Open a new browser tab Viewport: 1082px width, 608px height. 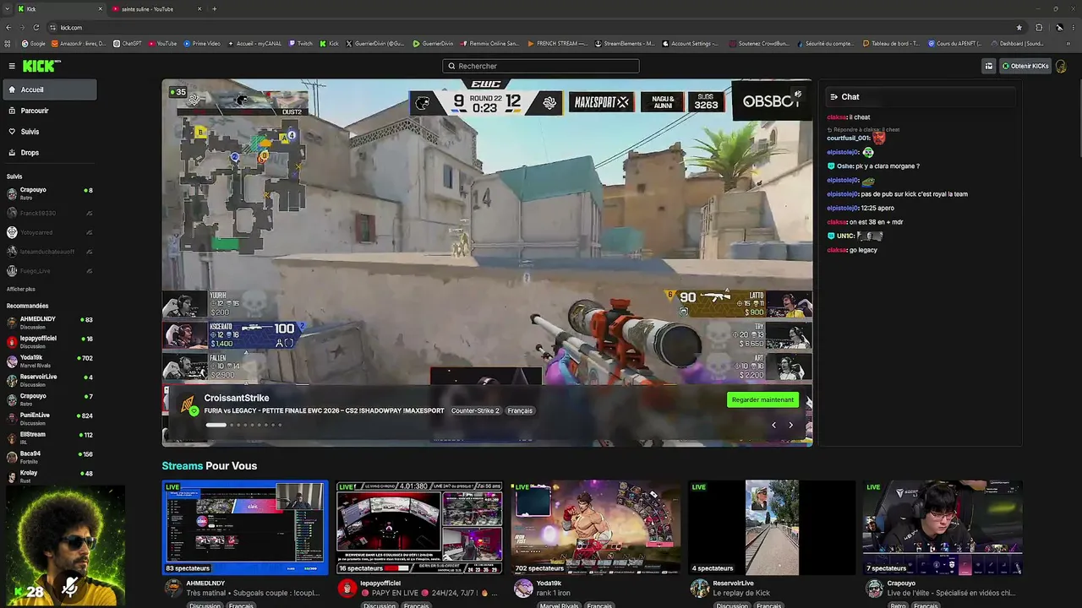point(214,8)
